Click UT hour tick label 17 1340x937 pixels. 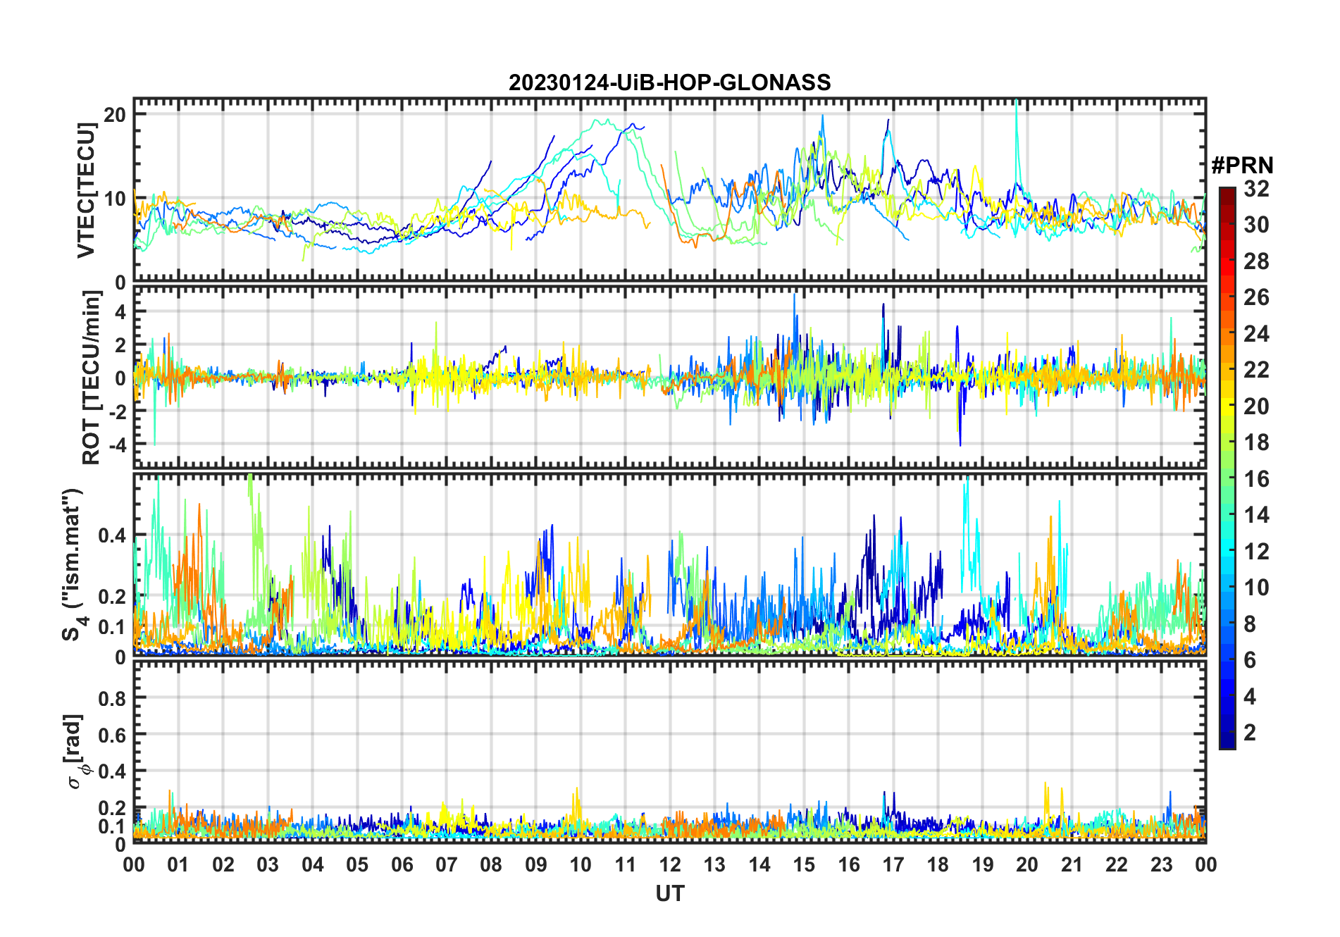pyautogui.click(x=893, y=864)
